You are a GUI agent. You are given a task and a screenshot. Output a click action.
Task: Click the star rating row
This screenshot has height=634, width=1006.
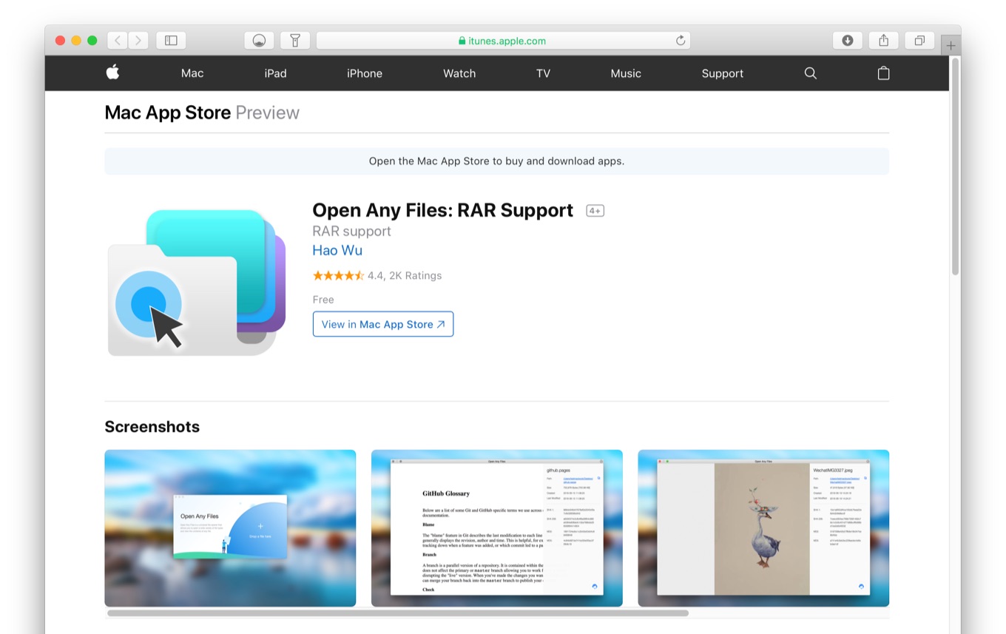tap(338, 275)
